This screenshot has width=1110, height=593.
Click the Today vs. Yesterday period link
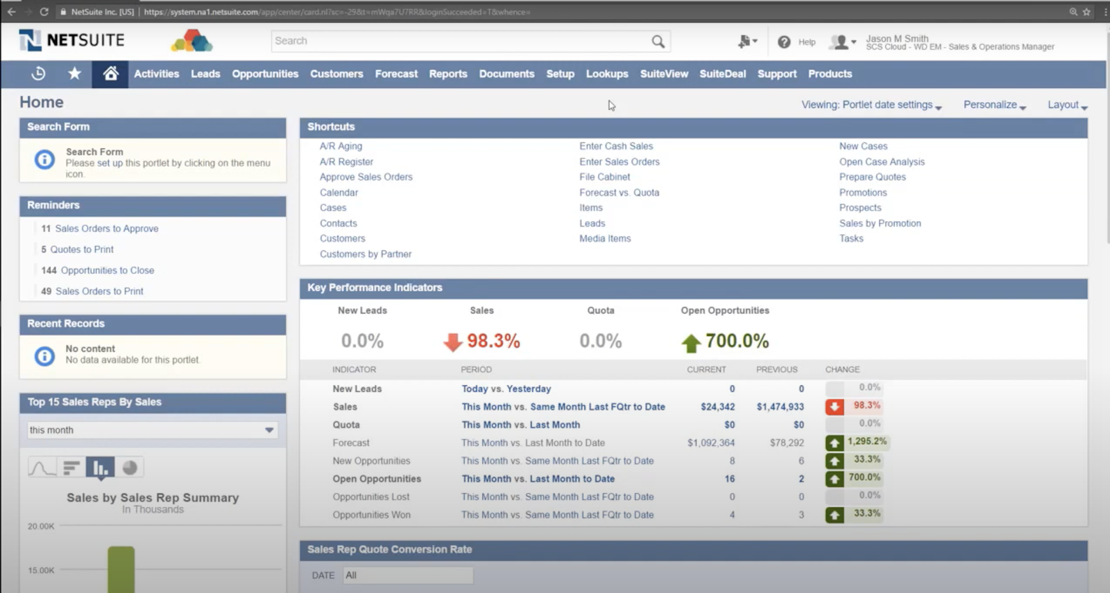[x=506, y=389]
